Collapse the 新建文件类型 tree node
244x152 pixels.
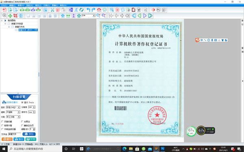tap(5, 24)
